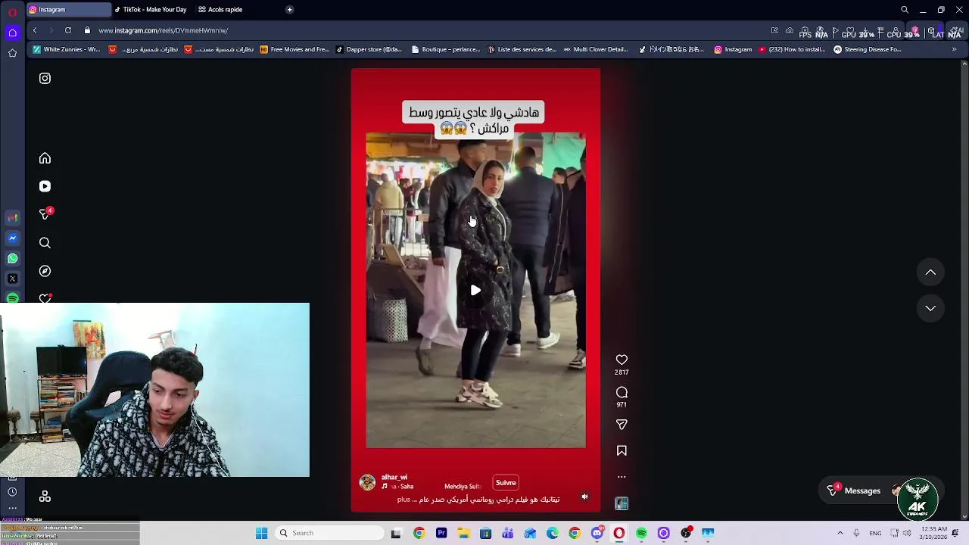Save the reel with the bookmark icon
The height and width of the screenshot is (545, 969).
click(622, 450)
